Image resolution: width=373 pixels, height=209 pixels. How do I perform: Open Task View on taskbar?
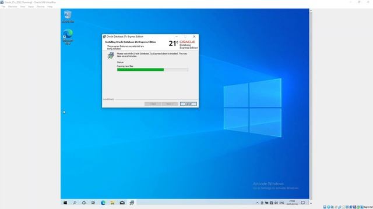93,203
